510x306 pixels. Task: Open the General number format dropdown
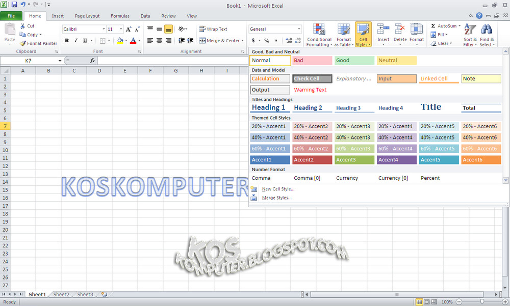(x=299, y=29)
